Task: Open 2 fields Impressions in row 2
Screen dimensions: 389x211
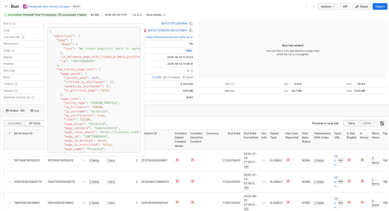Action: (x=319, y=181)
